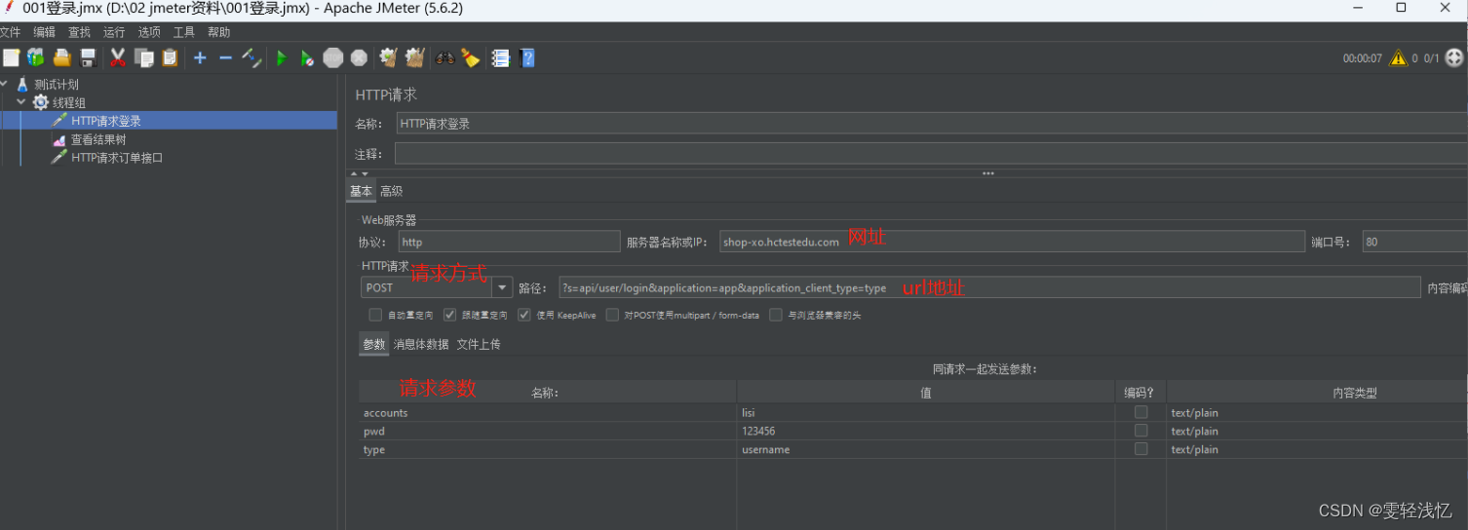Switch to the 高级 tab
Viewport: 1468px width, 530px height.
point(391,191)
